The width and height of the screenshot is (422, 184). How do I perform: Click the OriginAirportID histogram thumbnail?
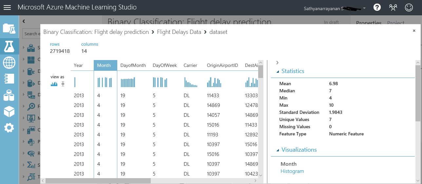pos(214,82)
